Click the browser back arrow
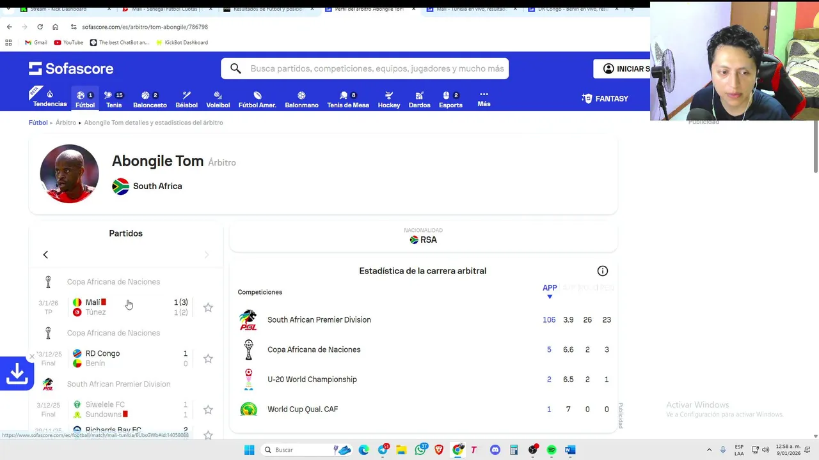 coord(9,27)
